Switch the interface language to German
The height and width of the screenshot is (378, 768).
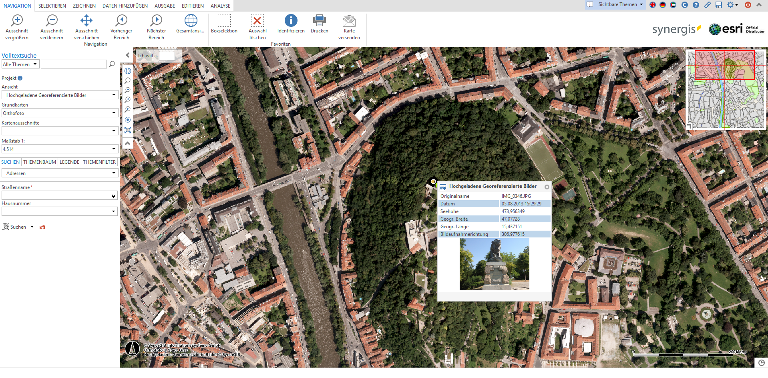point(662,5)
